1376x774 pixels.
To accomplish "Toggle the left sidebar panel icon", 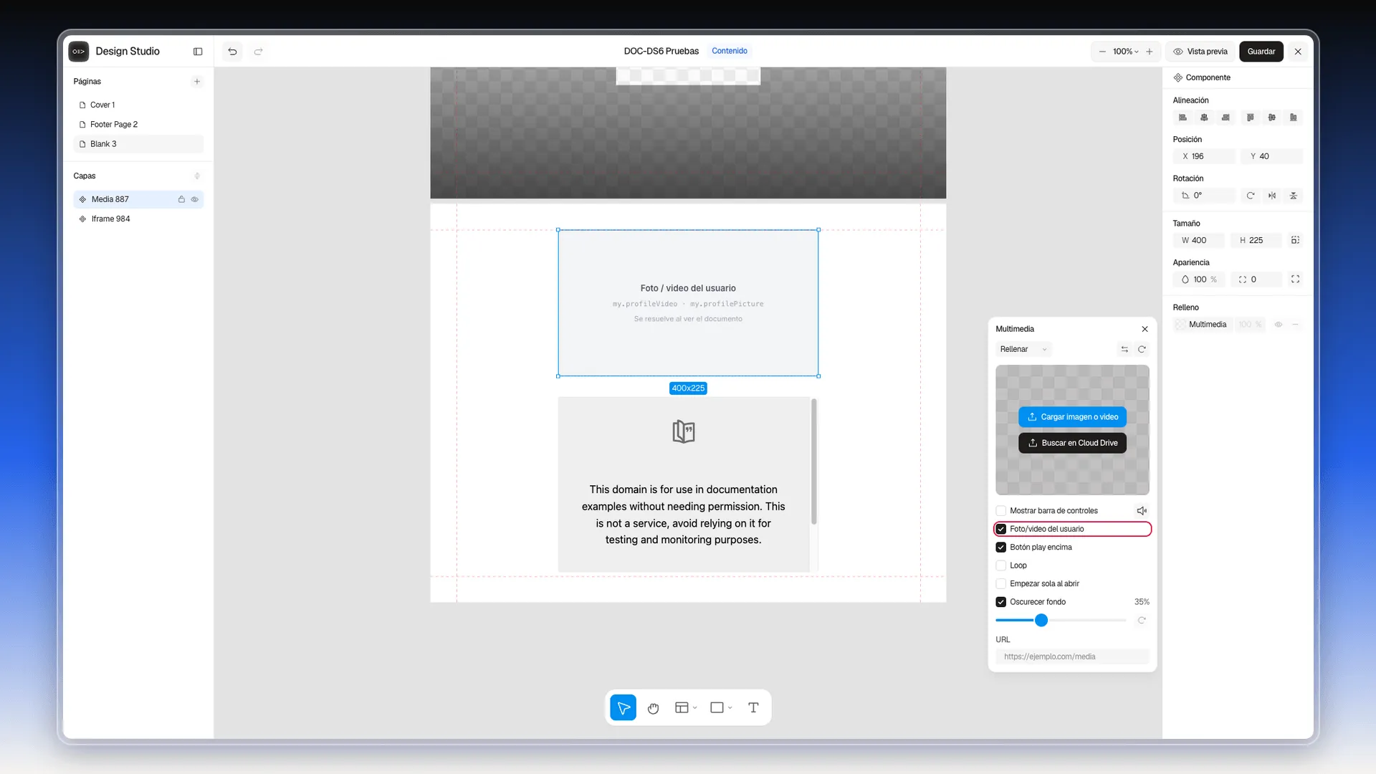I will [198, 52].
